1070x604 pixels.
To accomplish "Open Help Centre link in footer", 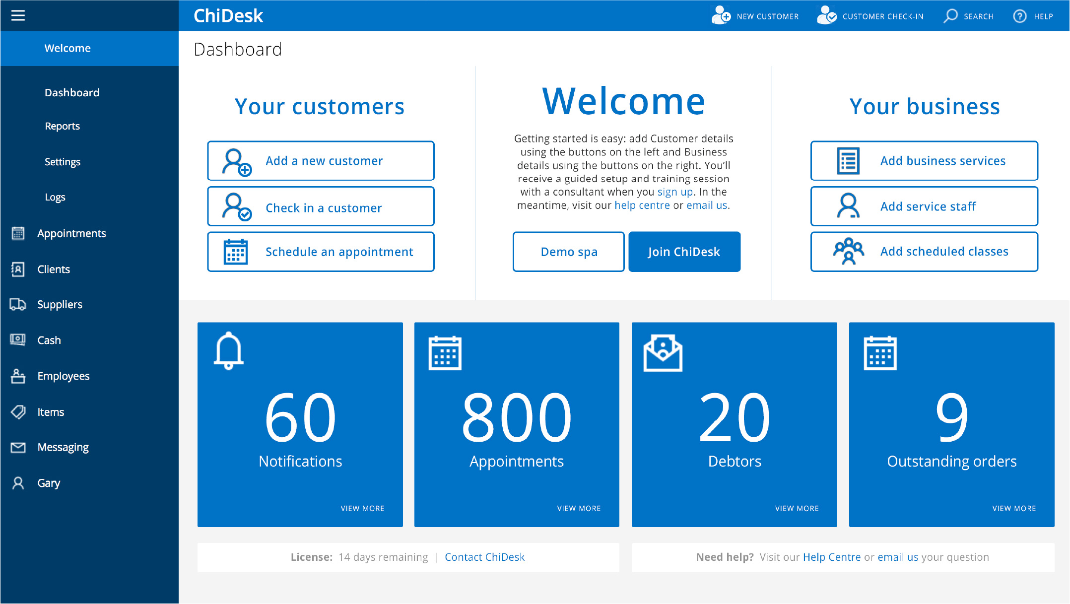I will pos(832,557).
